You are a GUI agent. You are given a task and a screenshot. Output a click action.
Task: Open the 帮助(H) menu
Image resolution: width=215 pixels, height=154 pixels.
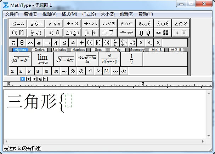(146, 14)
